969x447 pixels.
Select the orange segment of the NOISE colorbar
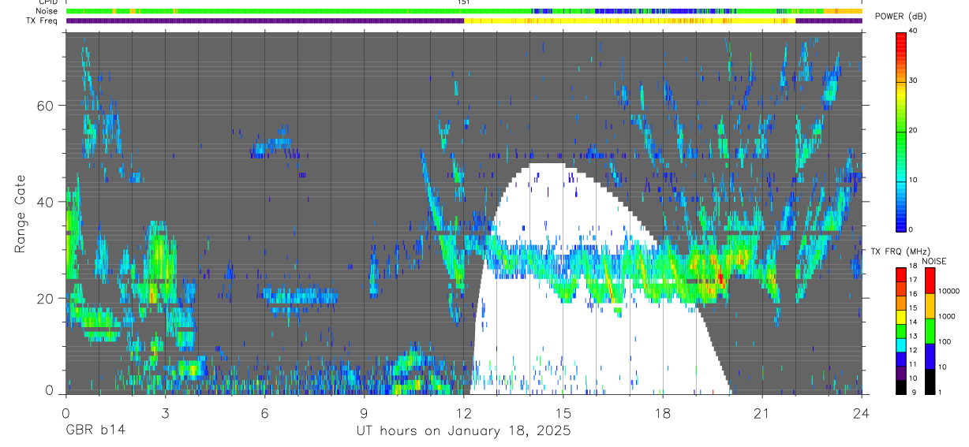(930, 306)
